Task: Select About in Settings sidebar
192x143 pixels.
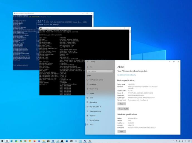Action: pos(90,125)
